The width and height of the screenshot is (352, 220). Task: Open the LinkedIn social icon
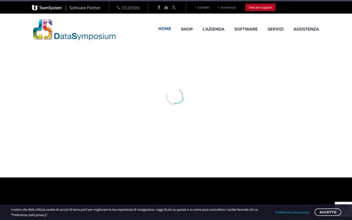166,7
